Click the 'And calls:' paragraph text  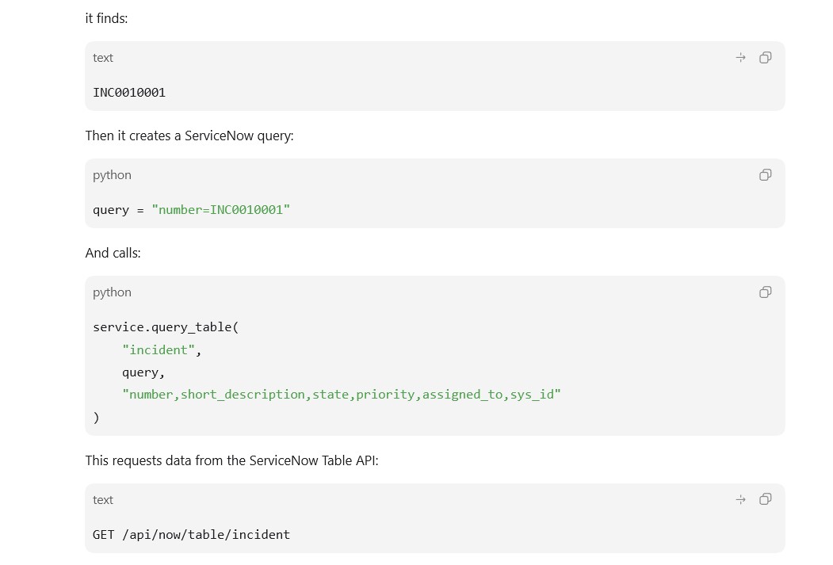tap(113, 254)
